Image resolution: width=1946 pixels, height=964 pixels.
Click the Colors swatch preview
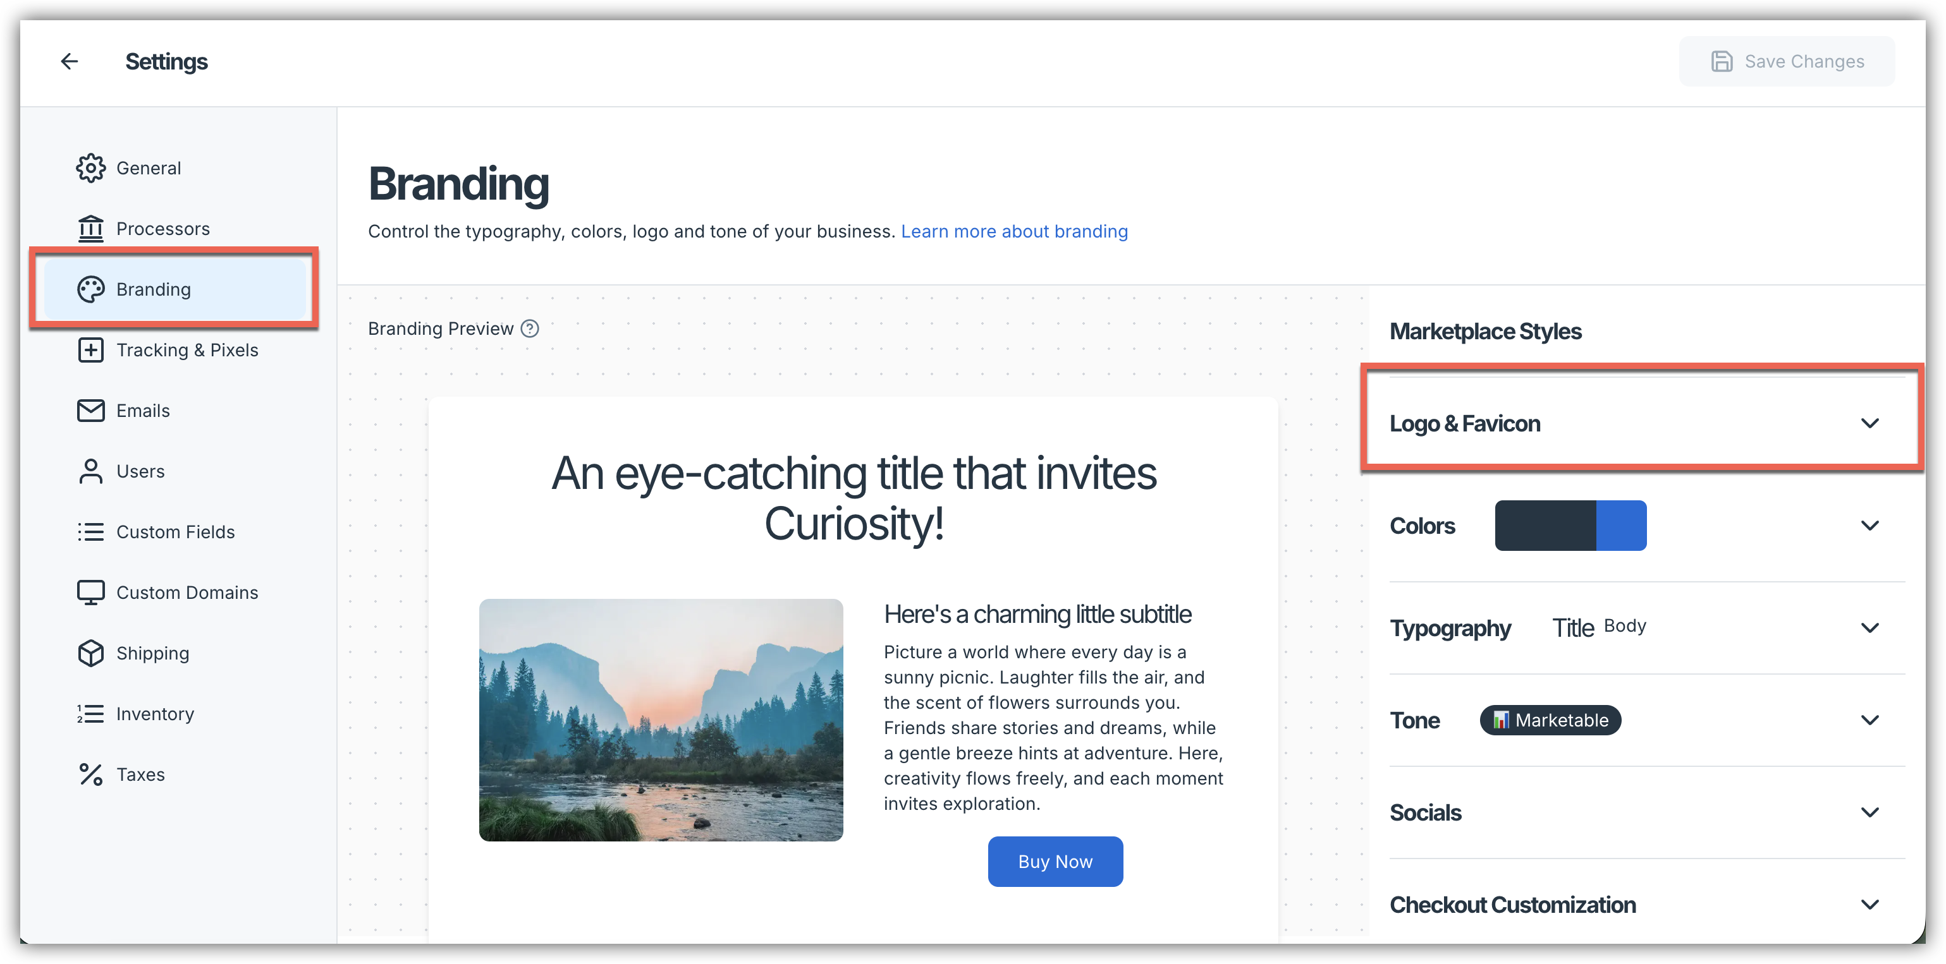point(1570,526)
